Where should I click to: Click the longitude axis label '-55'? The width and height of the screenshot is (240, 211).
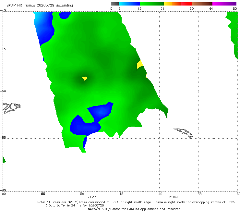pyautogui.click(x=42, y=194)
